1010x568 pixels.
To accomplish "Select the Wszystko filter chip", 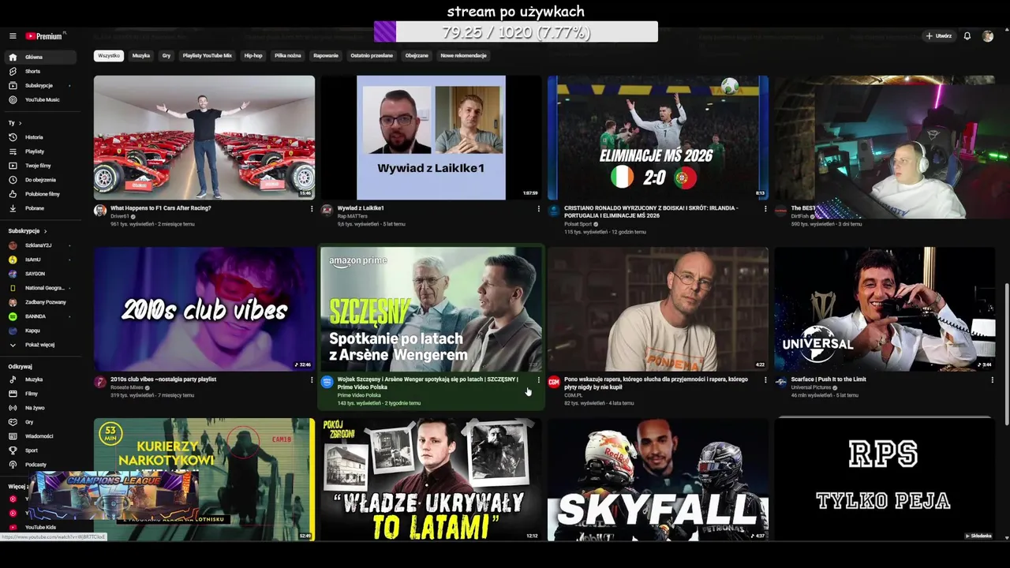I will [109, 56].
